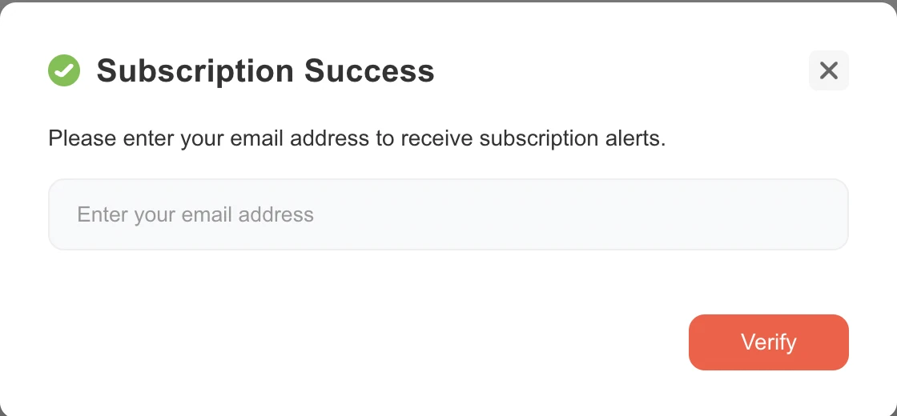Focus the email address input field
The height and width of the screenshot is (416, 897).
448,214
